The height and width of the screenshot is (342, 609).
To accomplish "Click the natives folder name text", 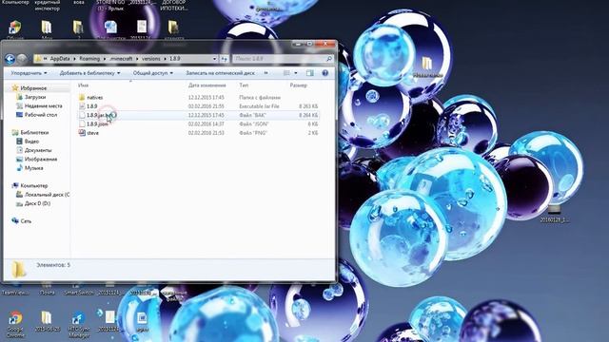I will coord(95,98).
